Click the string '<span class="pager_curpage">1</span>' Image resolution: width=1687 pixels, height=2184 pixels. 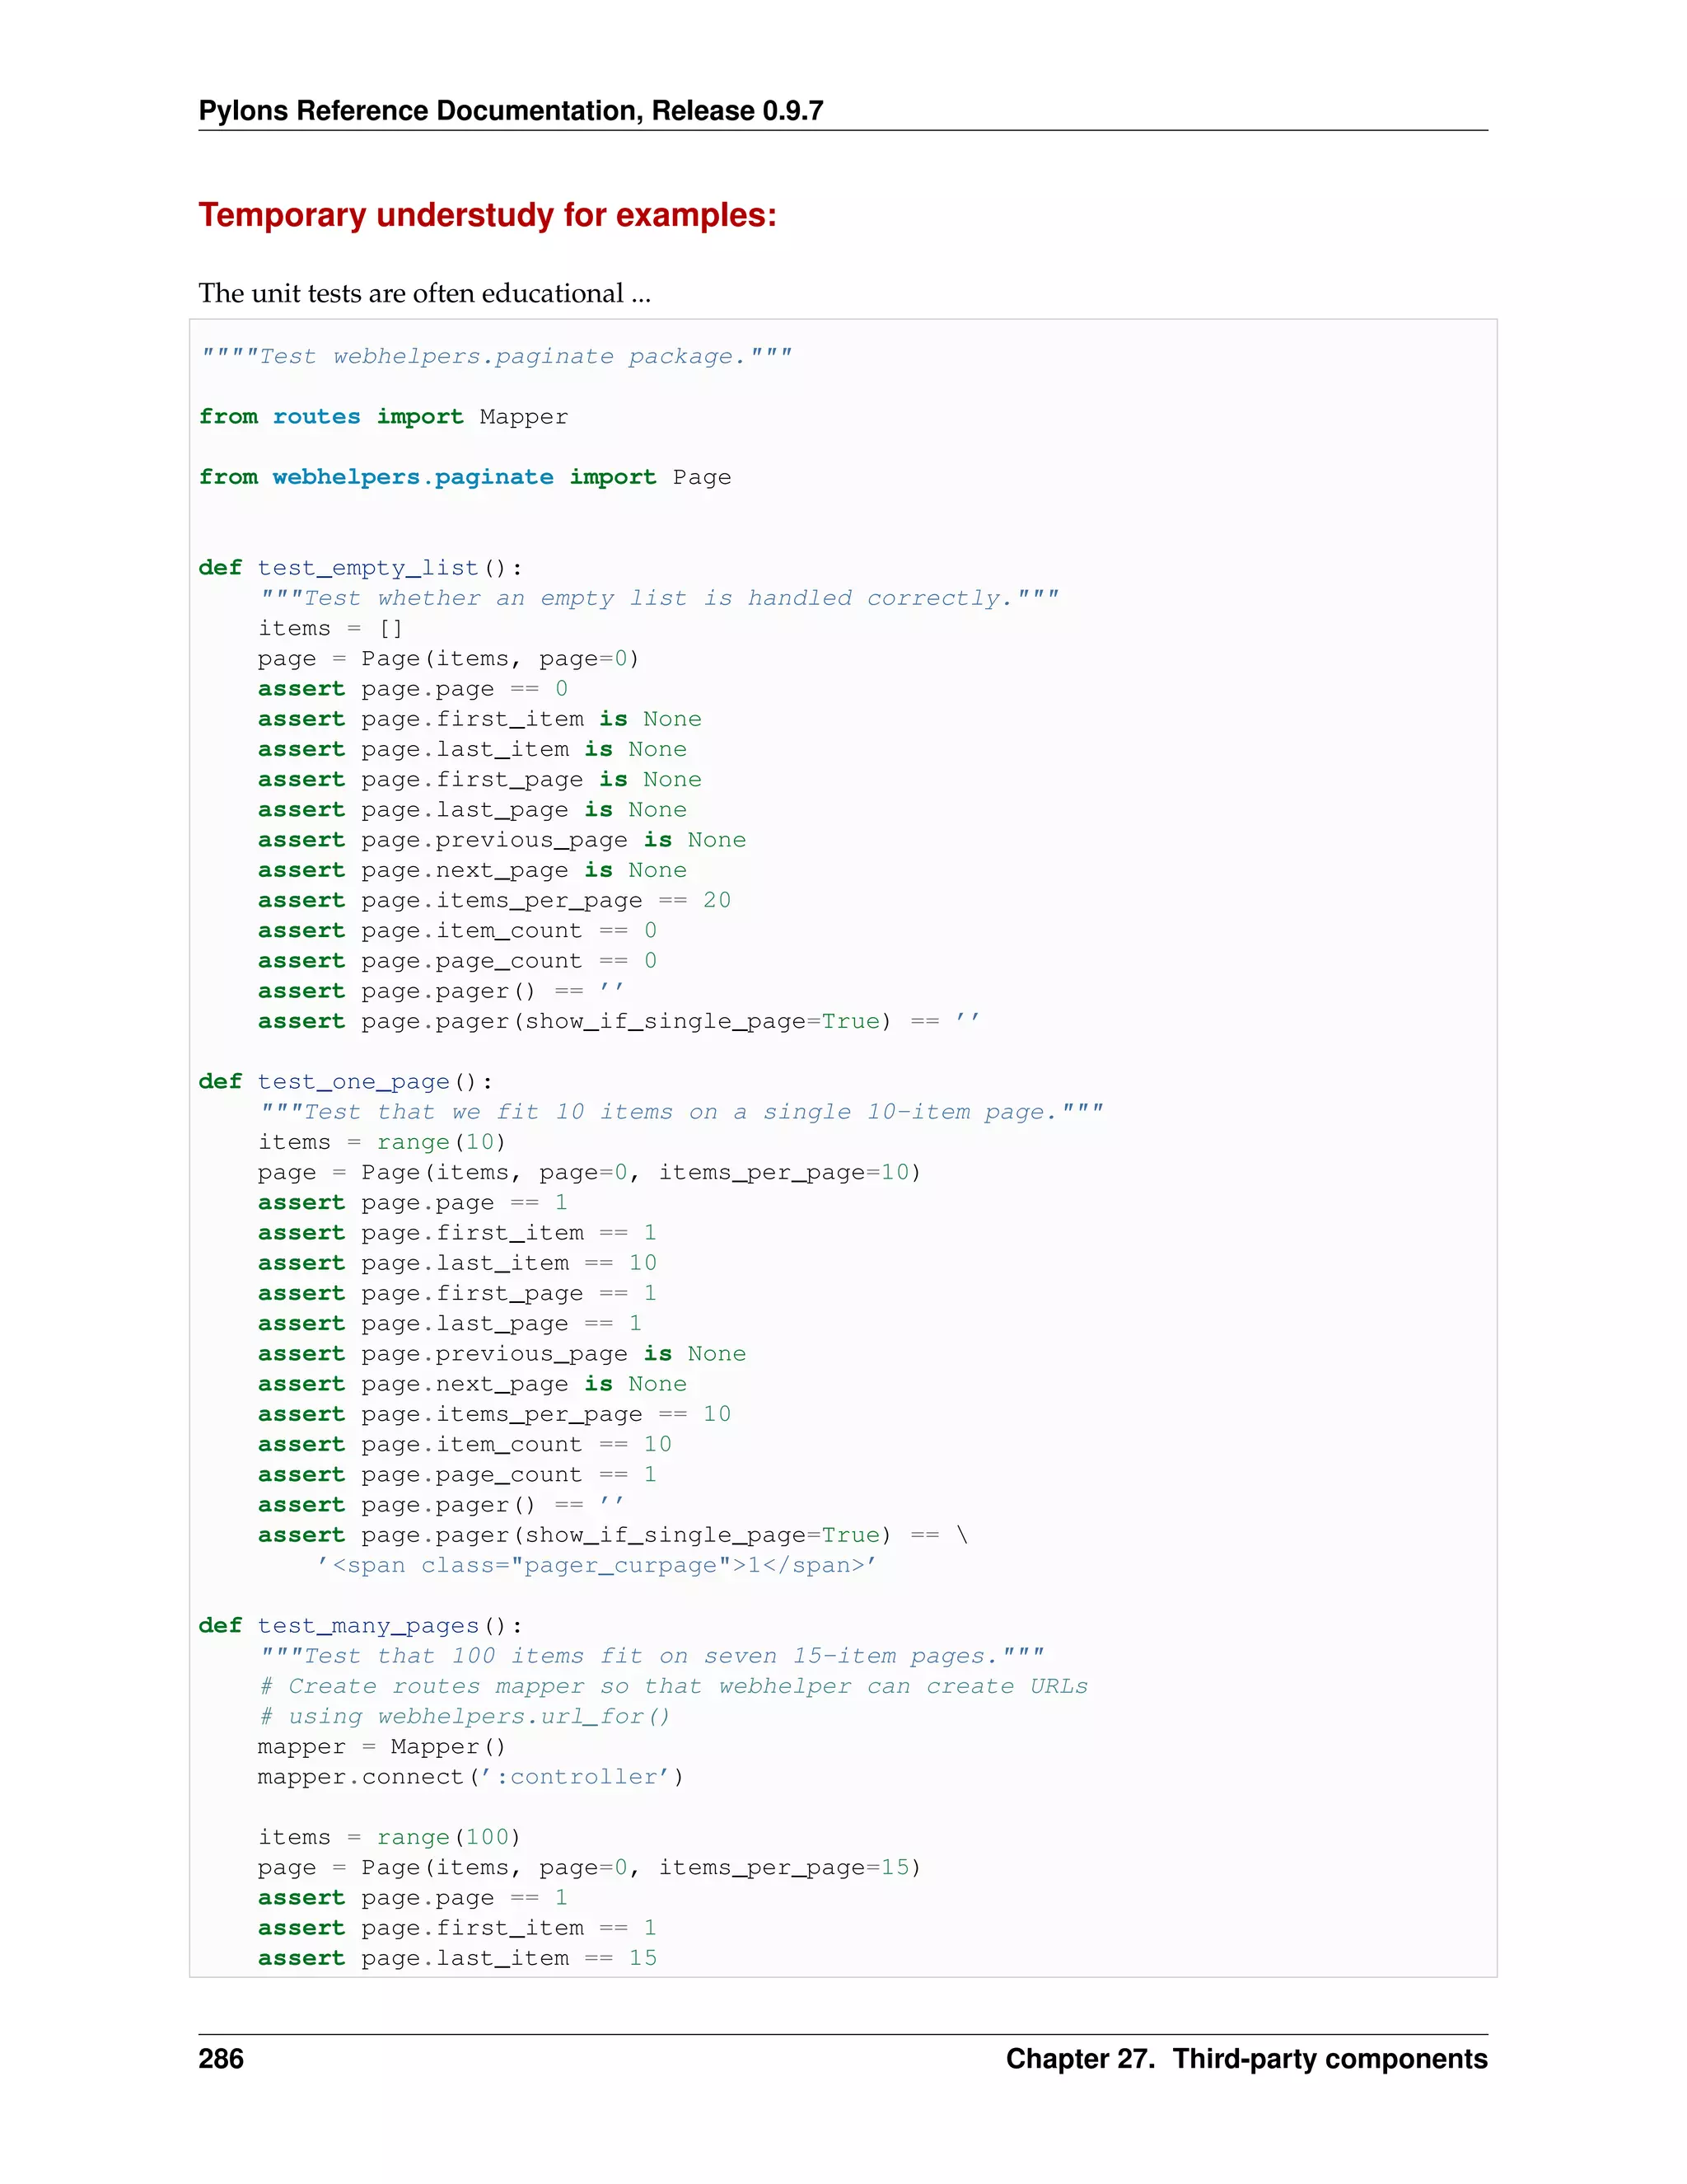coord(596,1565)
